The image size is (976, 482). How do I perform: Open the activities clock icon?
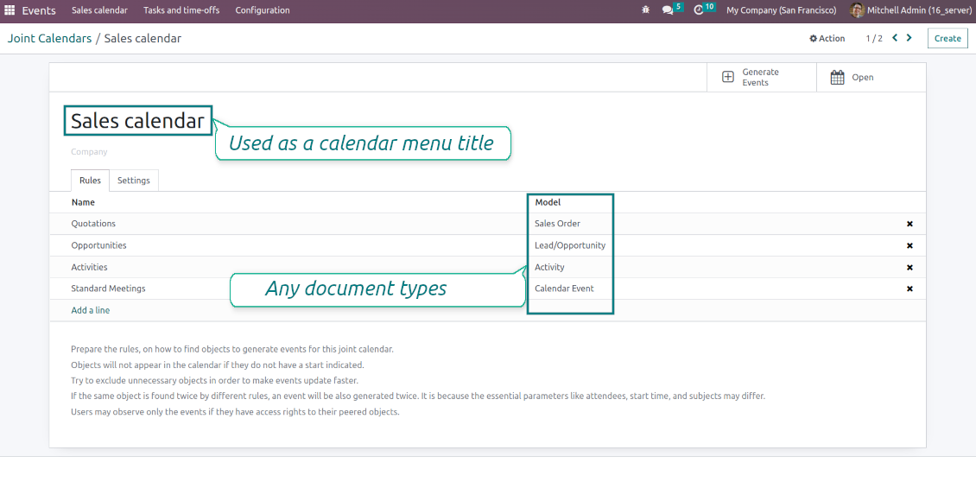point(699,10)
